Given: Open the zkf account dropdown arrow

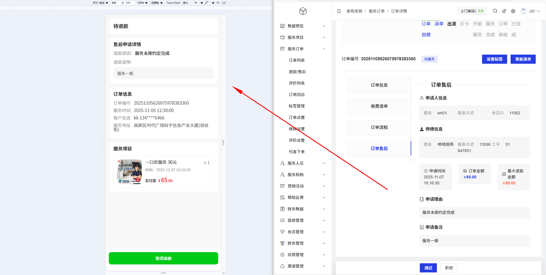Looking at the screenshot, I should pos(538,11).
